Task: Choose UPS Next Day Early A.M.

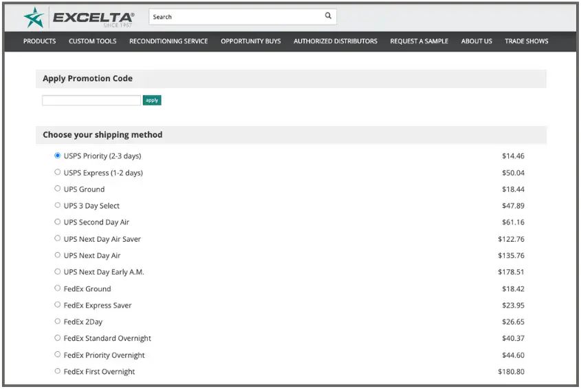Action: [58, 272]
